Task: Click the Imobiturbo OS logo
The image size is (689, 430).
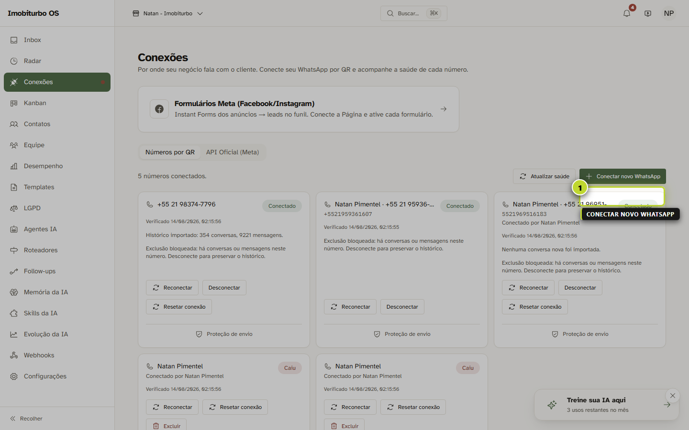Action: point(33,13)
